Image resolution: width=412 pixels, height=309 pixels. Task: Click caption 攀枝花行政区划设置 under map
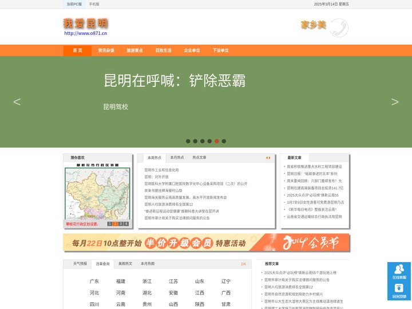pos(82,224)
